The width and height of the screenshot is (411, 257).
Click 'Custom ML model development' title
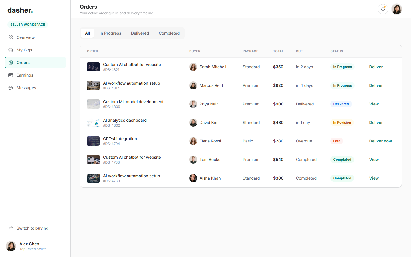pyautogui.click(x=133, y=102)
